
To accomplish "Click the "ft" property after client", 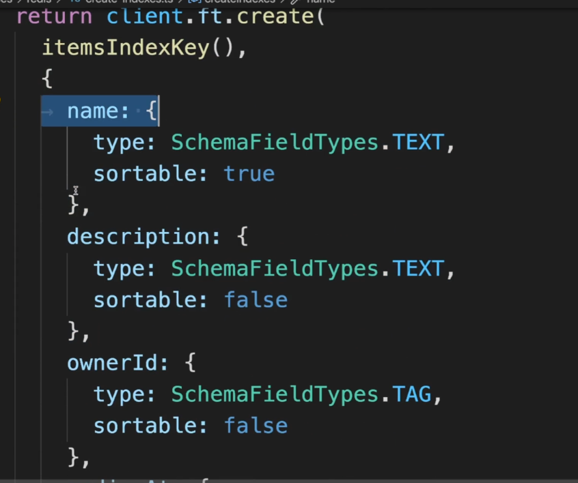I will click(x=210, y=16).
